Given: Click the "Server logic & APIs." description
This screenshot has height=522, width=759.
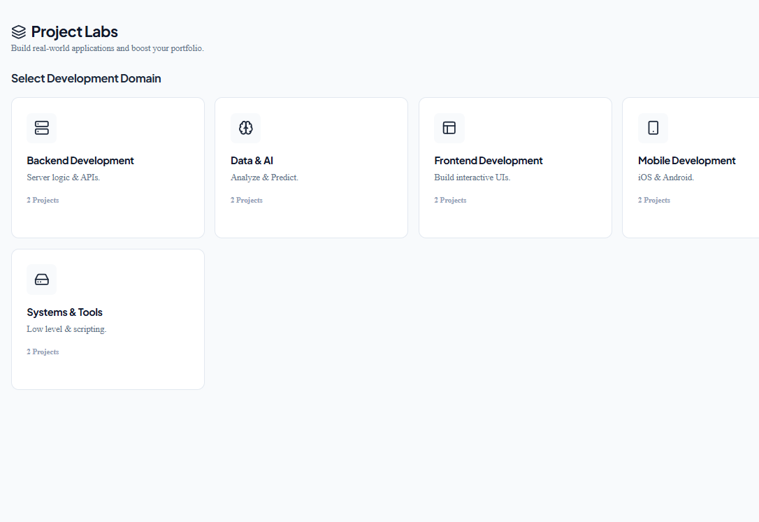Looking at the screenshot, I should pos(64,177).
